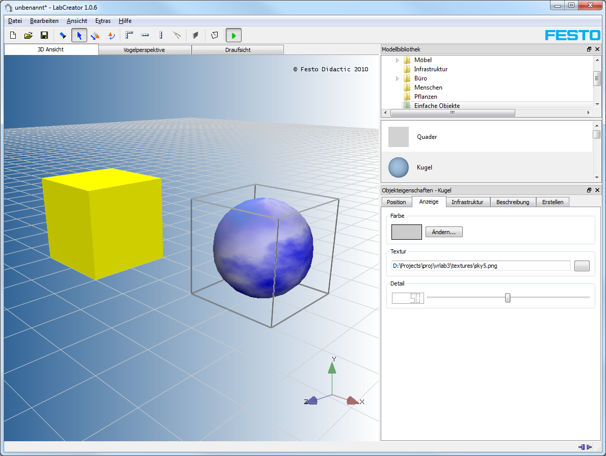Open the Position properties tab

coord(397,202)
